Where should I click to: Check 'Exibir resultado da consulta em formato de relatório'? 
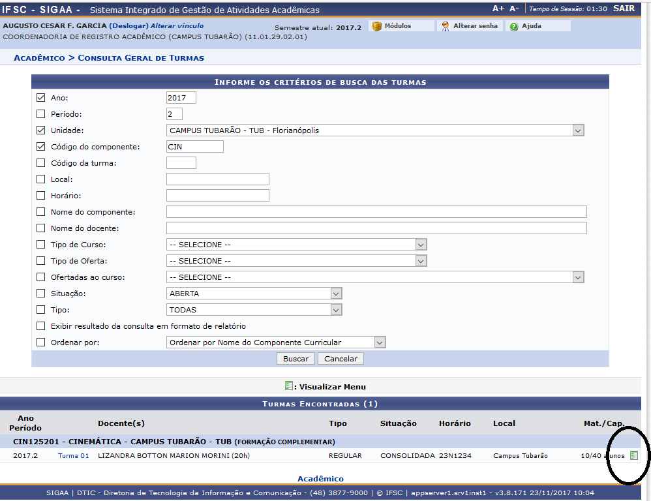pyautogui.click(x=41, y=326)
